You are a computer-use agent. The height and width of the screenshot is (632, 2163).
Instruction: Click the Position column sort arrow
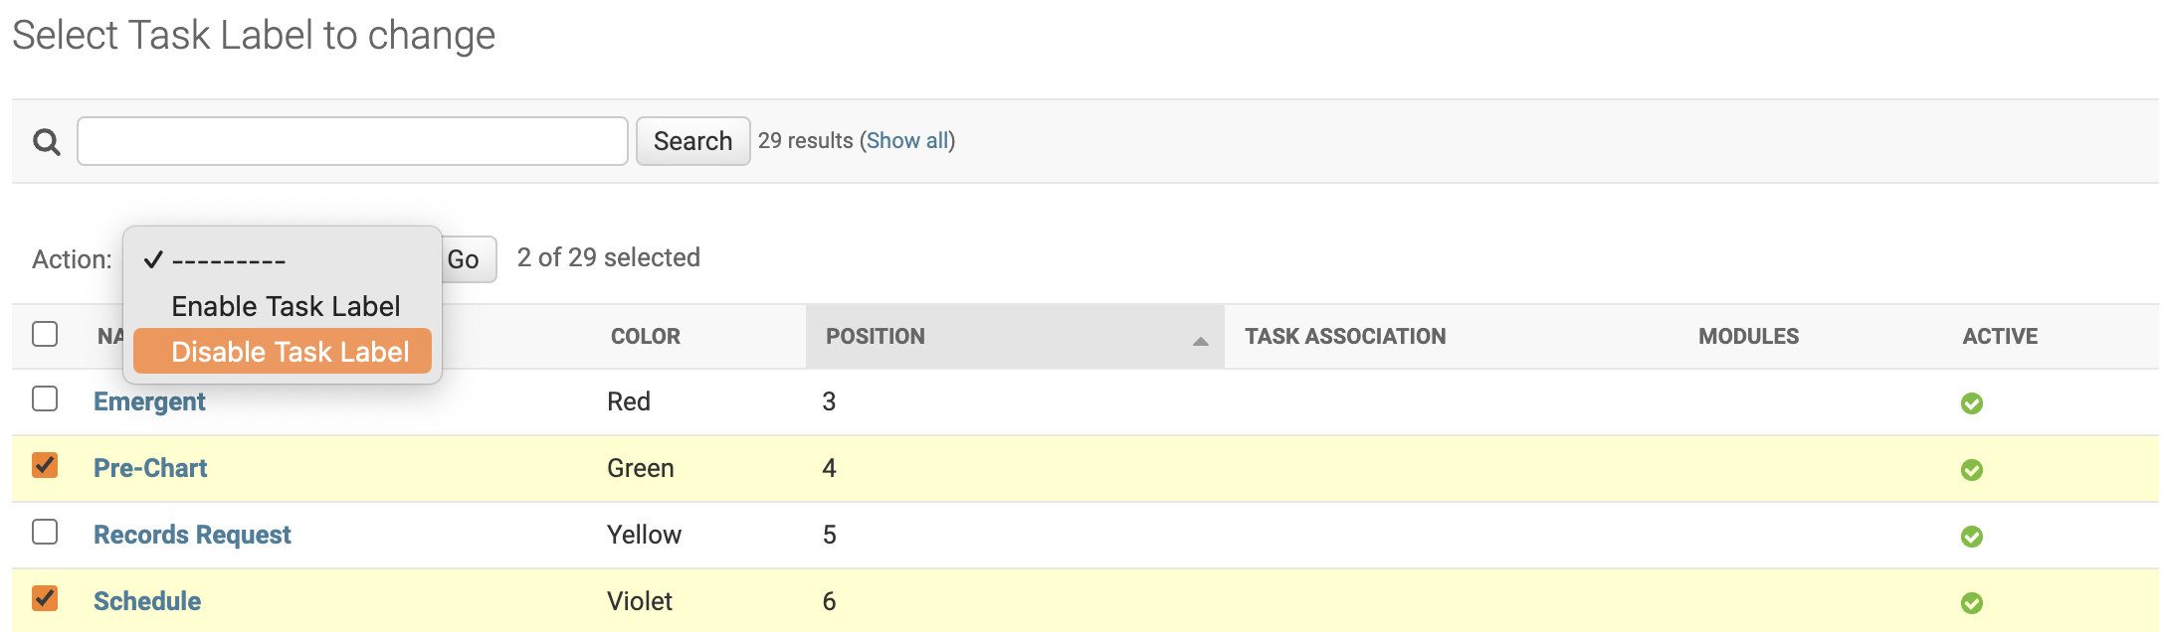pos(1200,341)
